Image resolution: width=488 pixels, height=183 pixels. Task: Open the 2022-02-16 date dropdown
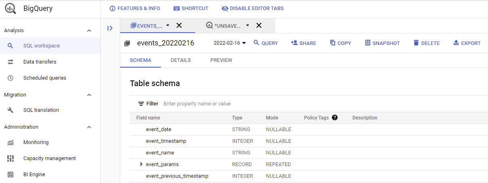(230, 43)
